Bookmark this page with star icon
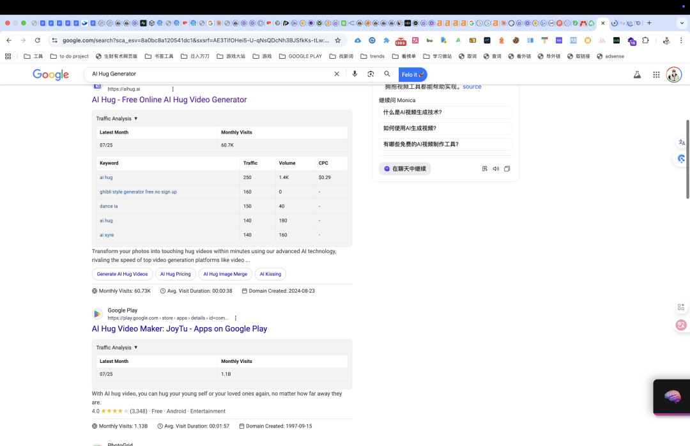The image size is (690, 446). pyautogui.click(x=337, y=40)
